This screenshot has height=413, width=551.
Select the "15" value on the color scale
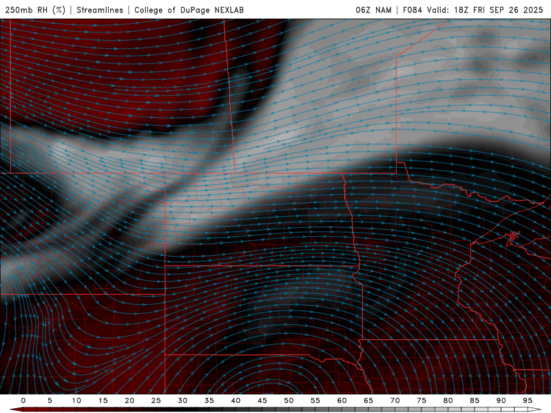coord(103,401)
